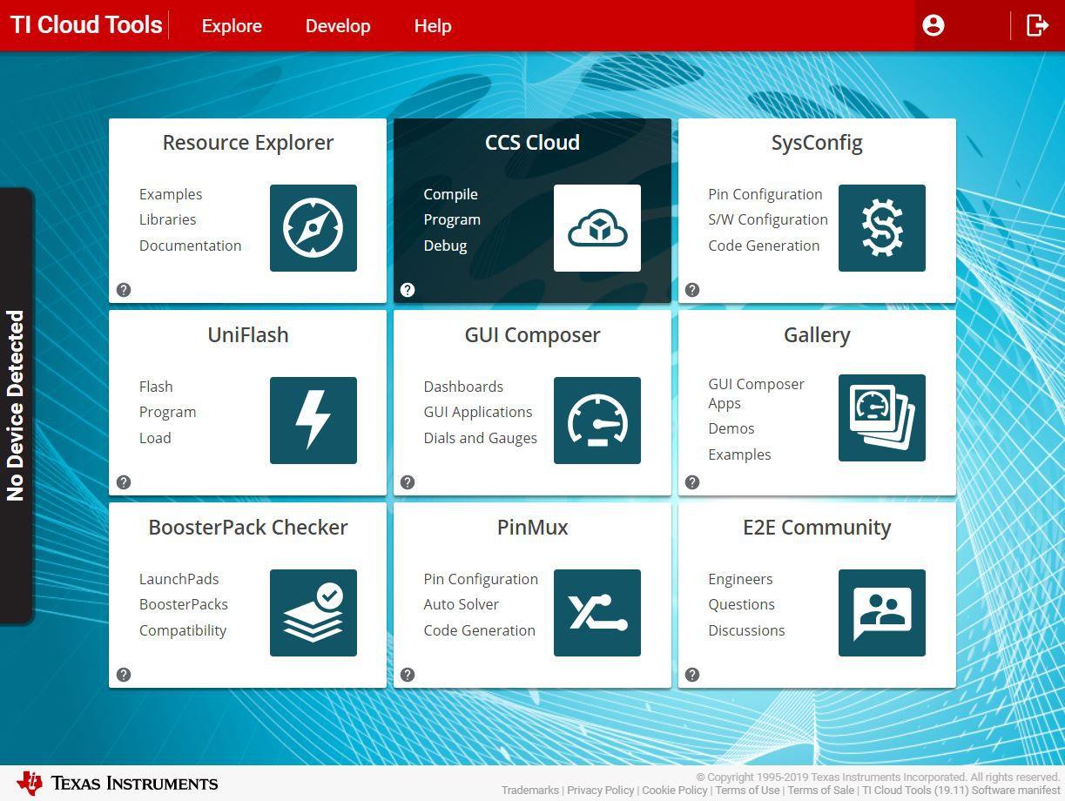
Task: Click the UniFlash tile heading
Action: [x=248, y=335]
